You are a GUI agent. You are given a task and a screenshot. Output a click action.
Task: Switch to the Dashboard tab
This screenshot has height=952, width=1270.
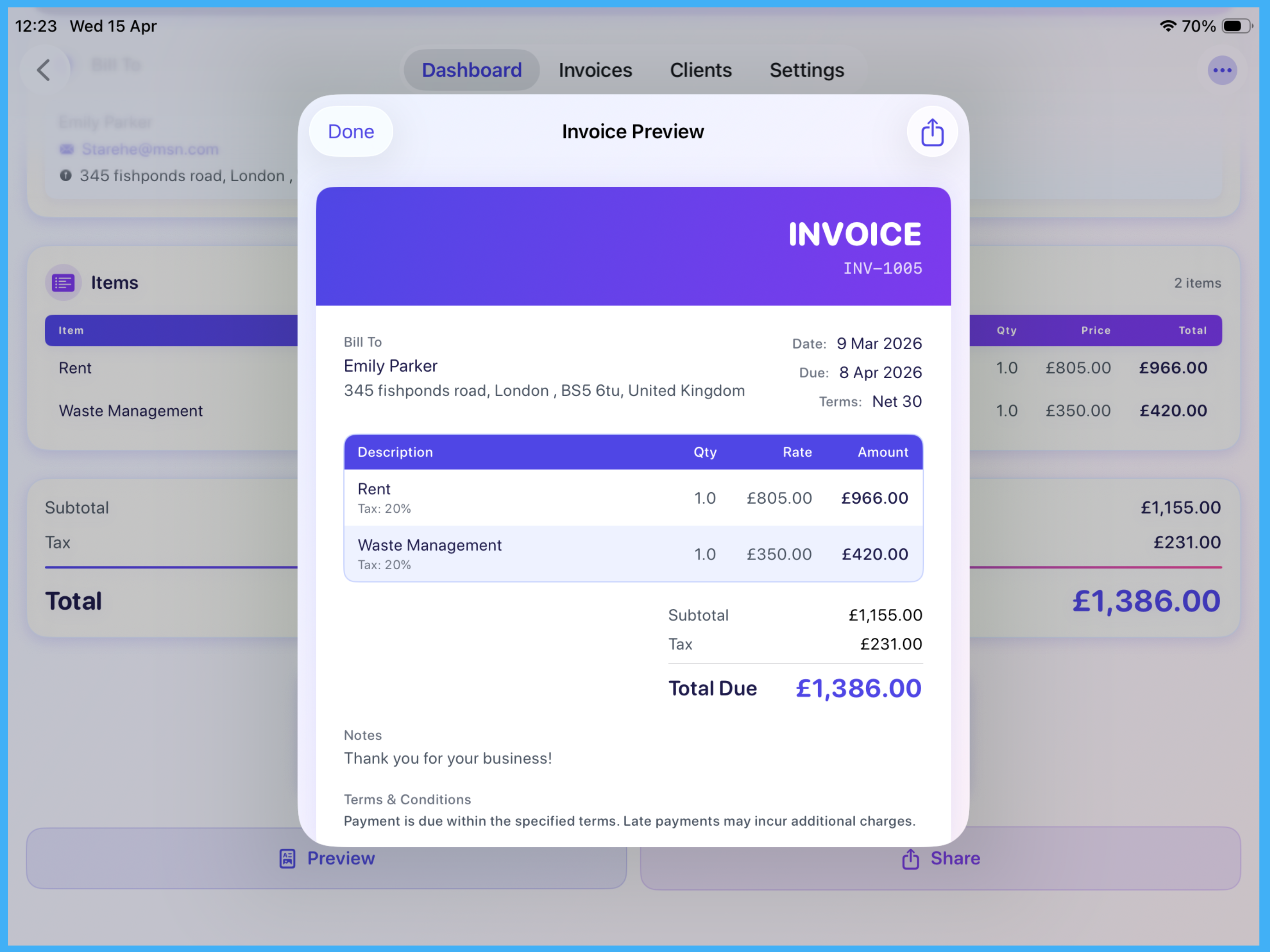471,70
